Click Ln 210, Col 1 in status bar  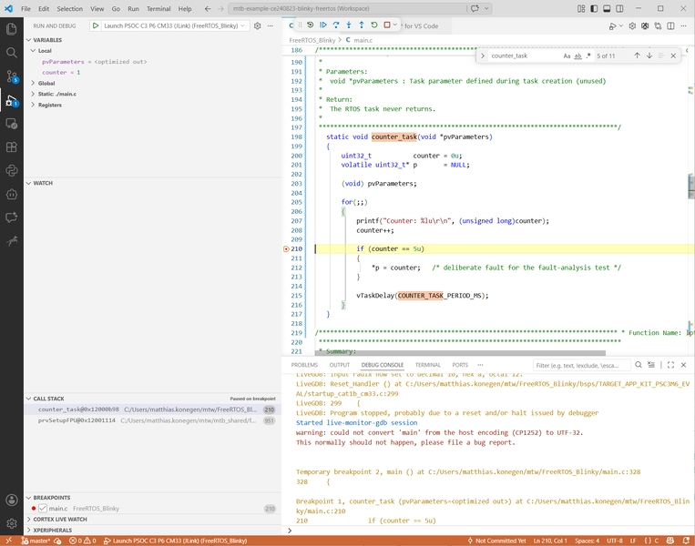[x=550, y=541]
